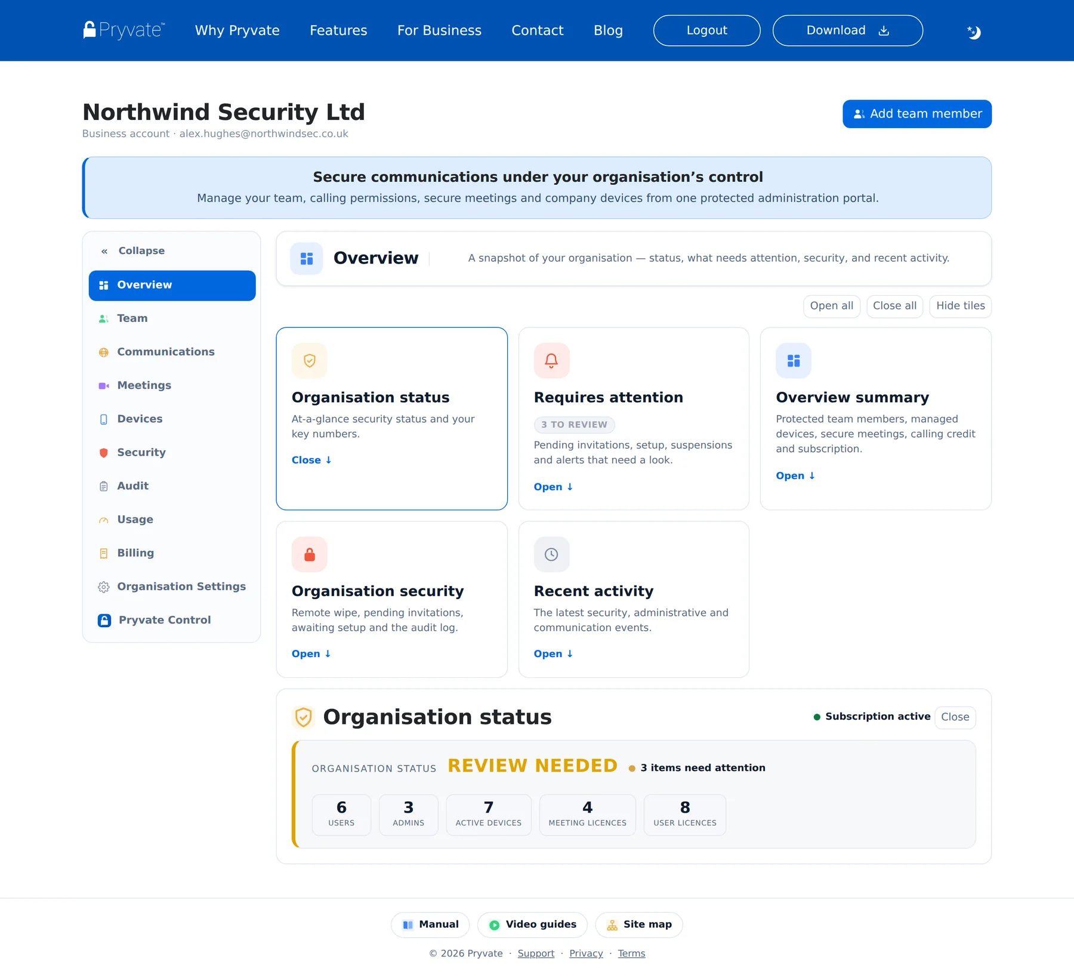Click the Recent activity clock icon
1074x976 pixels.
point(552,554)
